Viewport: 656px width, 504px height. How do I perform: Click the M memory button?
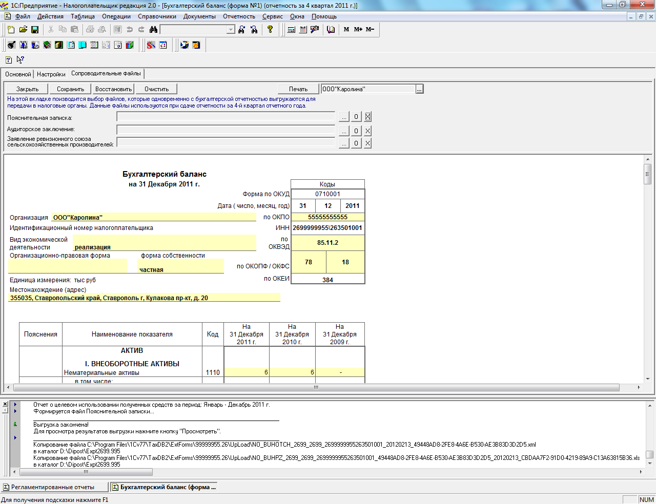346,30
